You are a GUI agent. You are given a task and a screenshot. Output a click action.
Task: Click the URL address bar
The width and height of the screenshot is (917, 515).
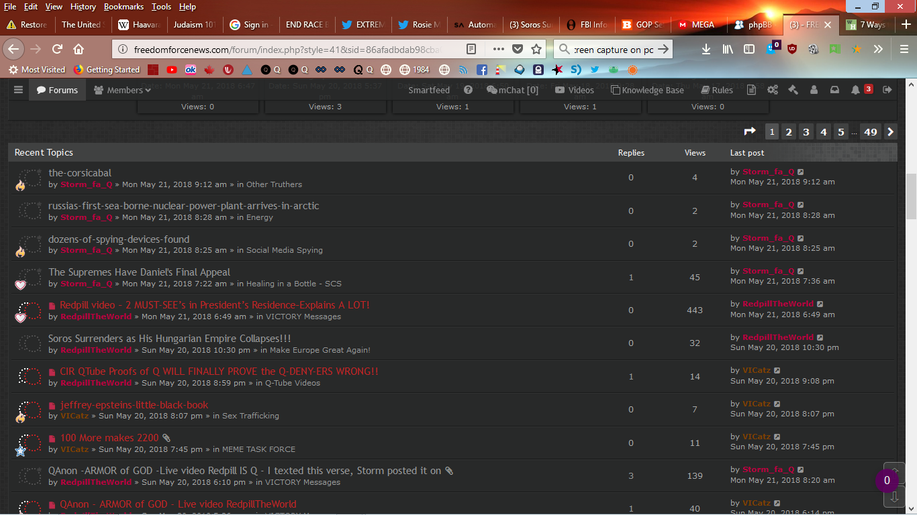click(x=289, y=50)
